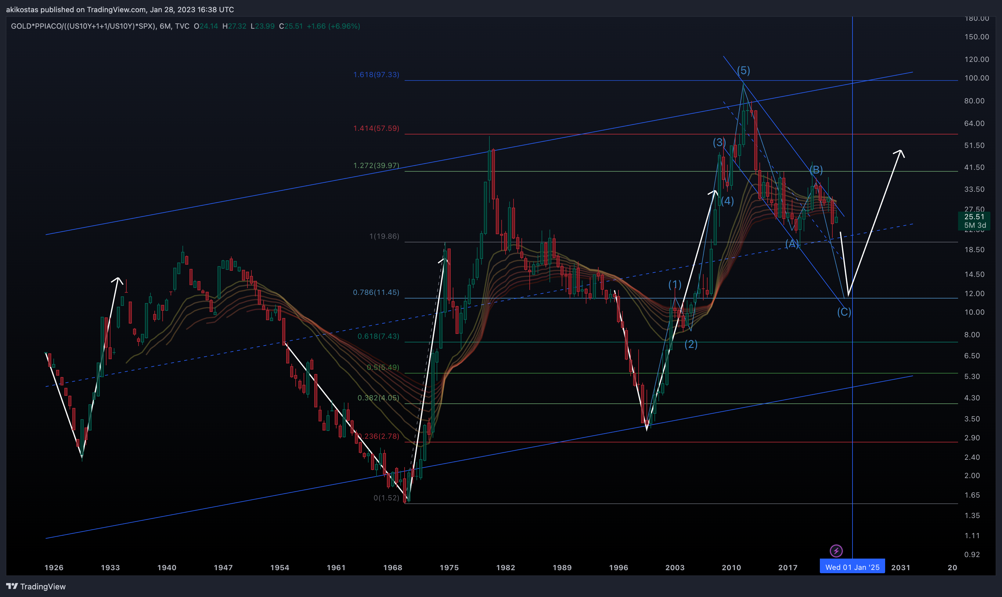
Task: Click the 1947 year label on the time axis
Action: point(223,568)
